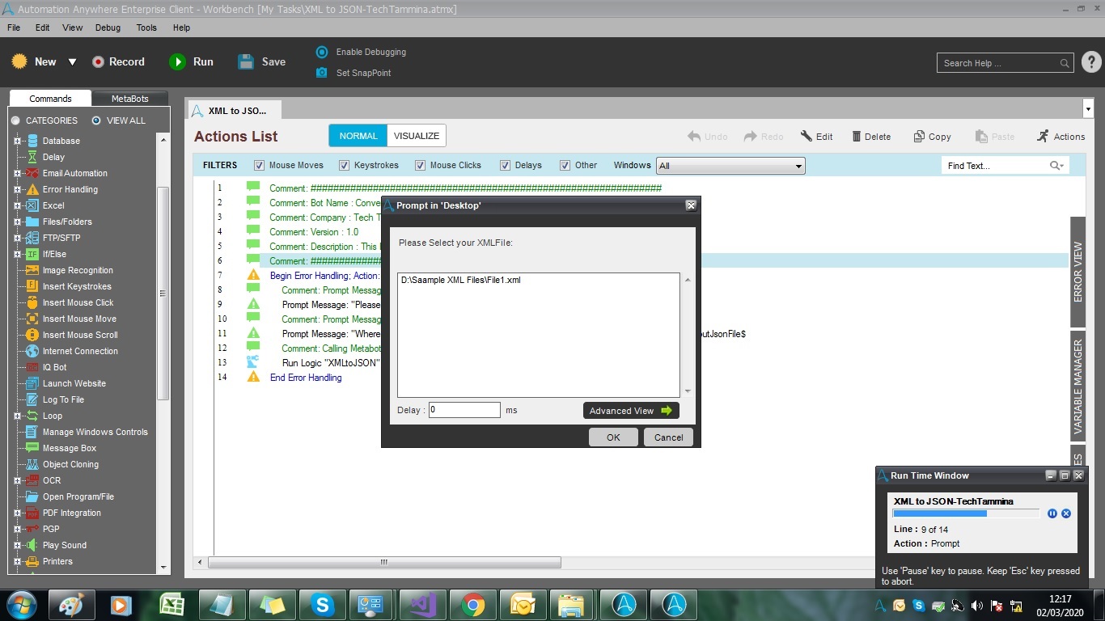1105x621 pixels.
Task: Open the File menu
Action: (14, 27)
